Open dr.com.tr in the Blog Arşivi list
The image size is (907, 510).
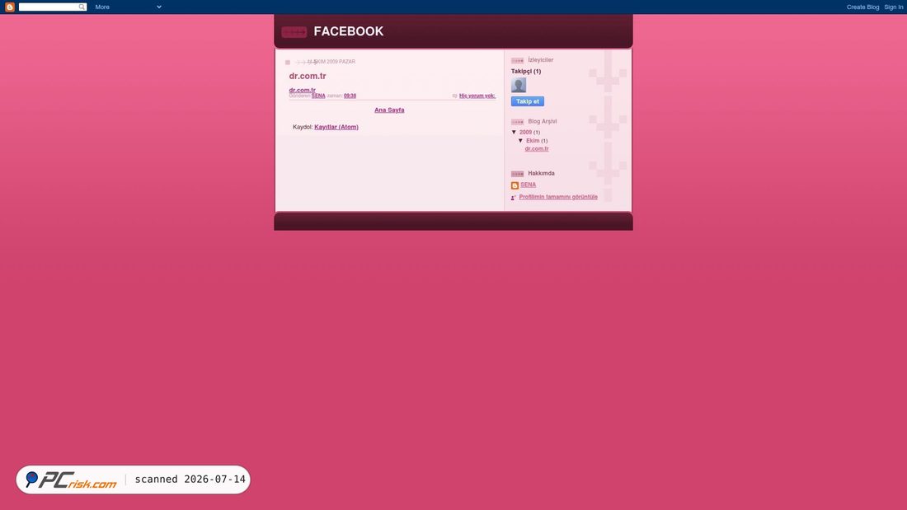[x=536, y=148]
